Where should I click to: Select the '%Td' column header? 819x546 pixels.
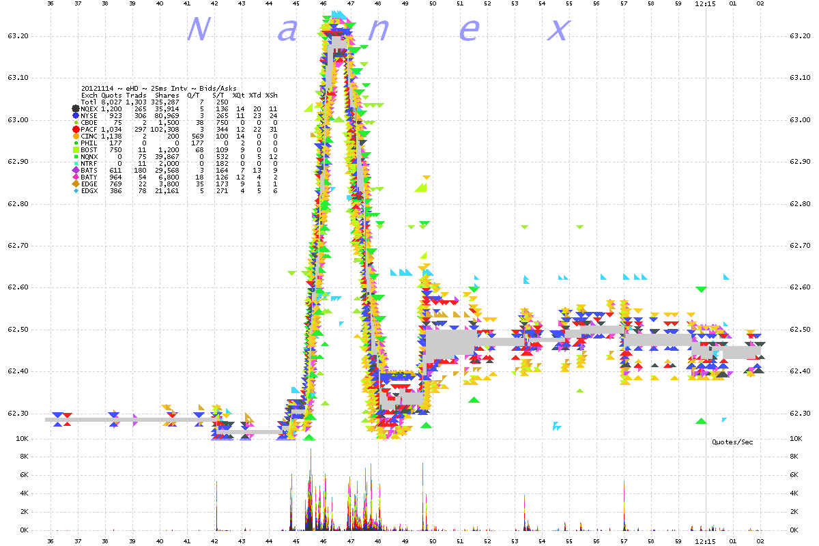coord(255,96)
